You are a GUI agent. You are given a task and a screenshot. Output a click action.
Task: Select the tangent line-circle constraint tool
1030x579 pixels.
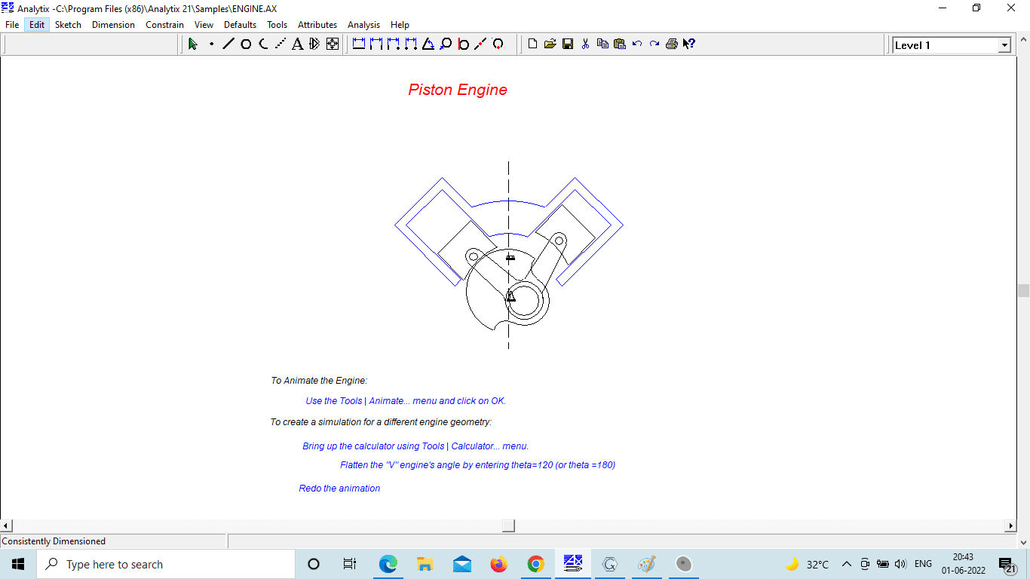point(463,44)
